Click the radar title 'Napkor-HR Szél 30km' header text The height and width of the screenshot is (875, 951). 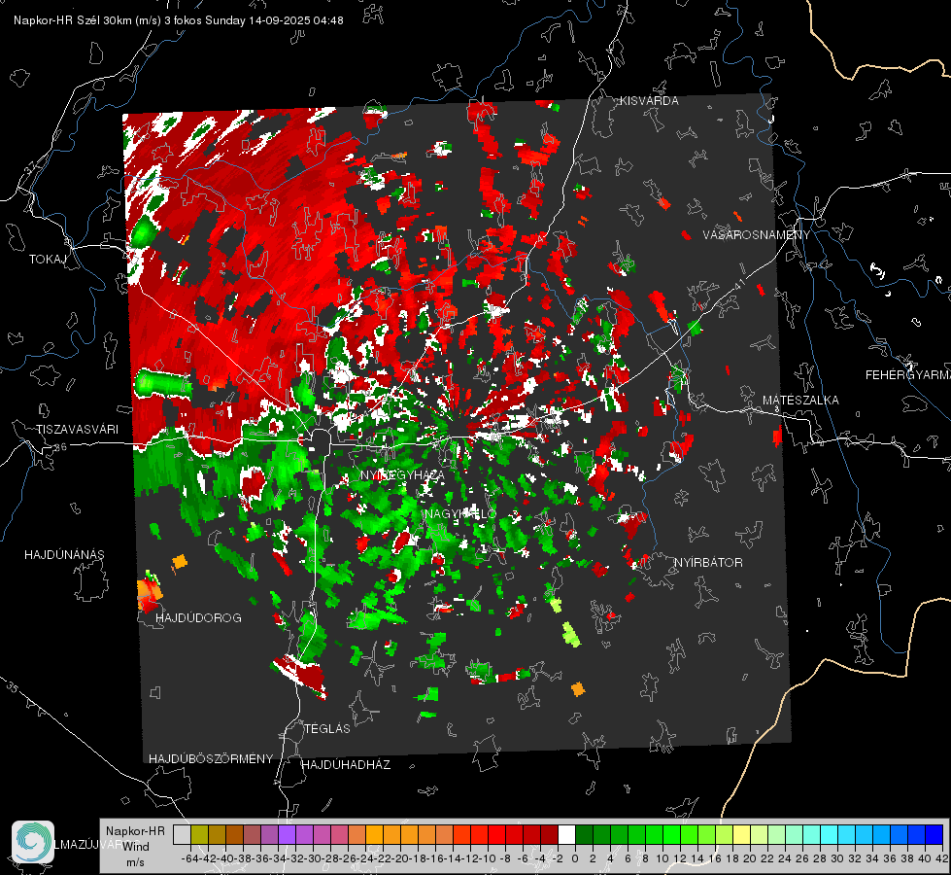pyautogui.click(x=74, y=20)
